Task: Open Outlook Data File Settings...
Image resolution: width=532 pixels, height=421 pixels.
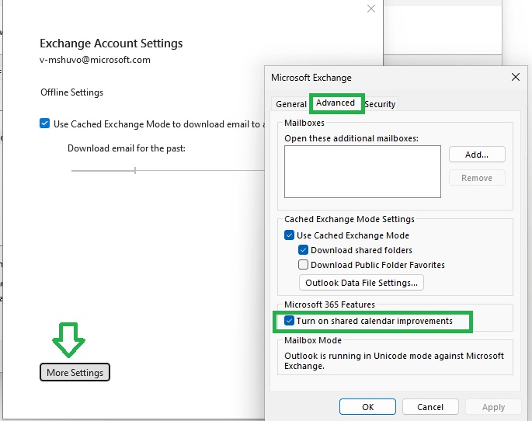Action: coord(361,283)
